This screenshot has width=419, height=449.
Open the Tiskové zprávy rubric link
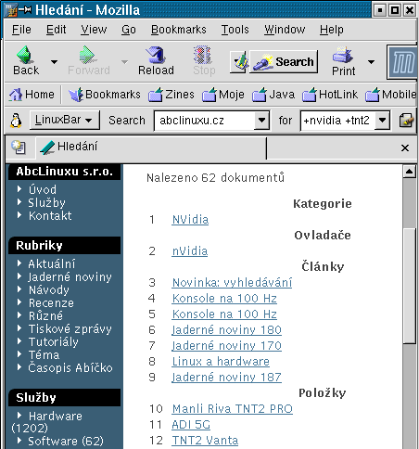pyautogui.click(x=70, y=328)
